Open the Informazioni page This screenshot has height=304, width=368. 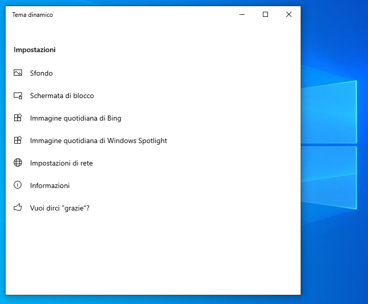[x=50, y=185]
